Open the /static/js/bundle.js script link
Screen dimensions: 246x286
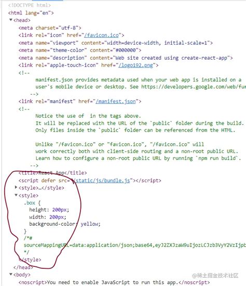point(101,181)
